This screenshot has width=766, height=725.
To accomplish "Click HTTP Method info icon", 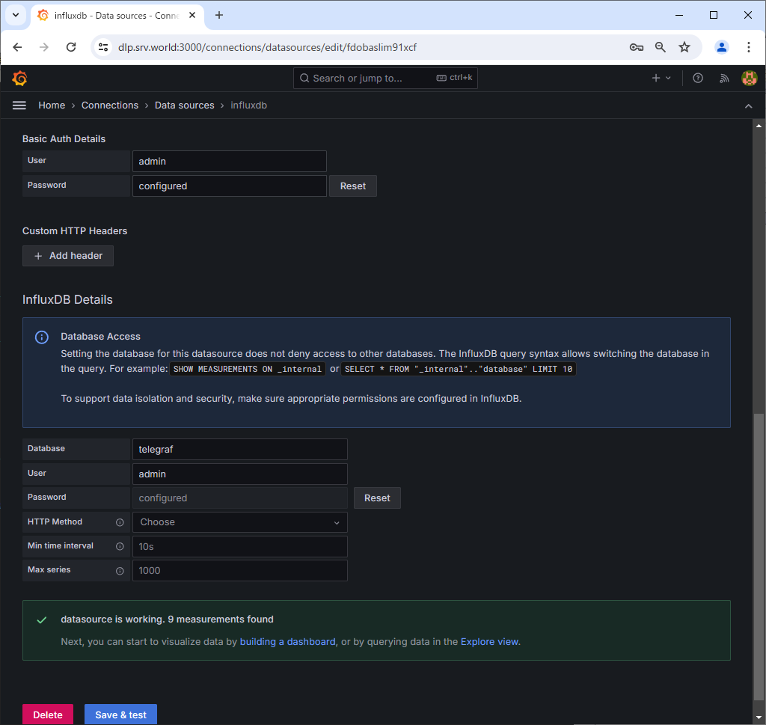I will coord(120,522).
